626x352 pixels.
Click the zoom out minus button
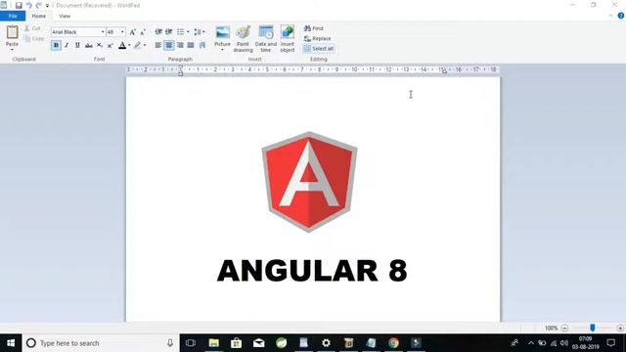point(564,329)
